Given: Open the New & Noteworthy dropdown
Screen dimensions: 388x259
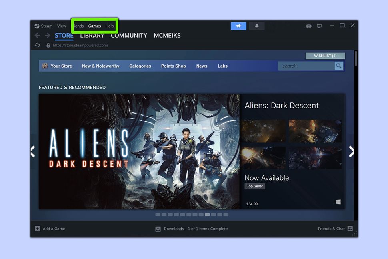Looking at the screenshot, I should coord(100,66).
